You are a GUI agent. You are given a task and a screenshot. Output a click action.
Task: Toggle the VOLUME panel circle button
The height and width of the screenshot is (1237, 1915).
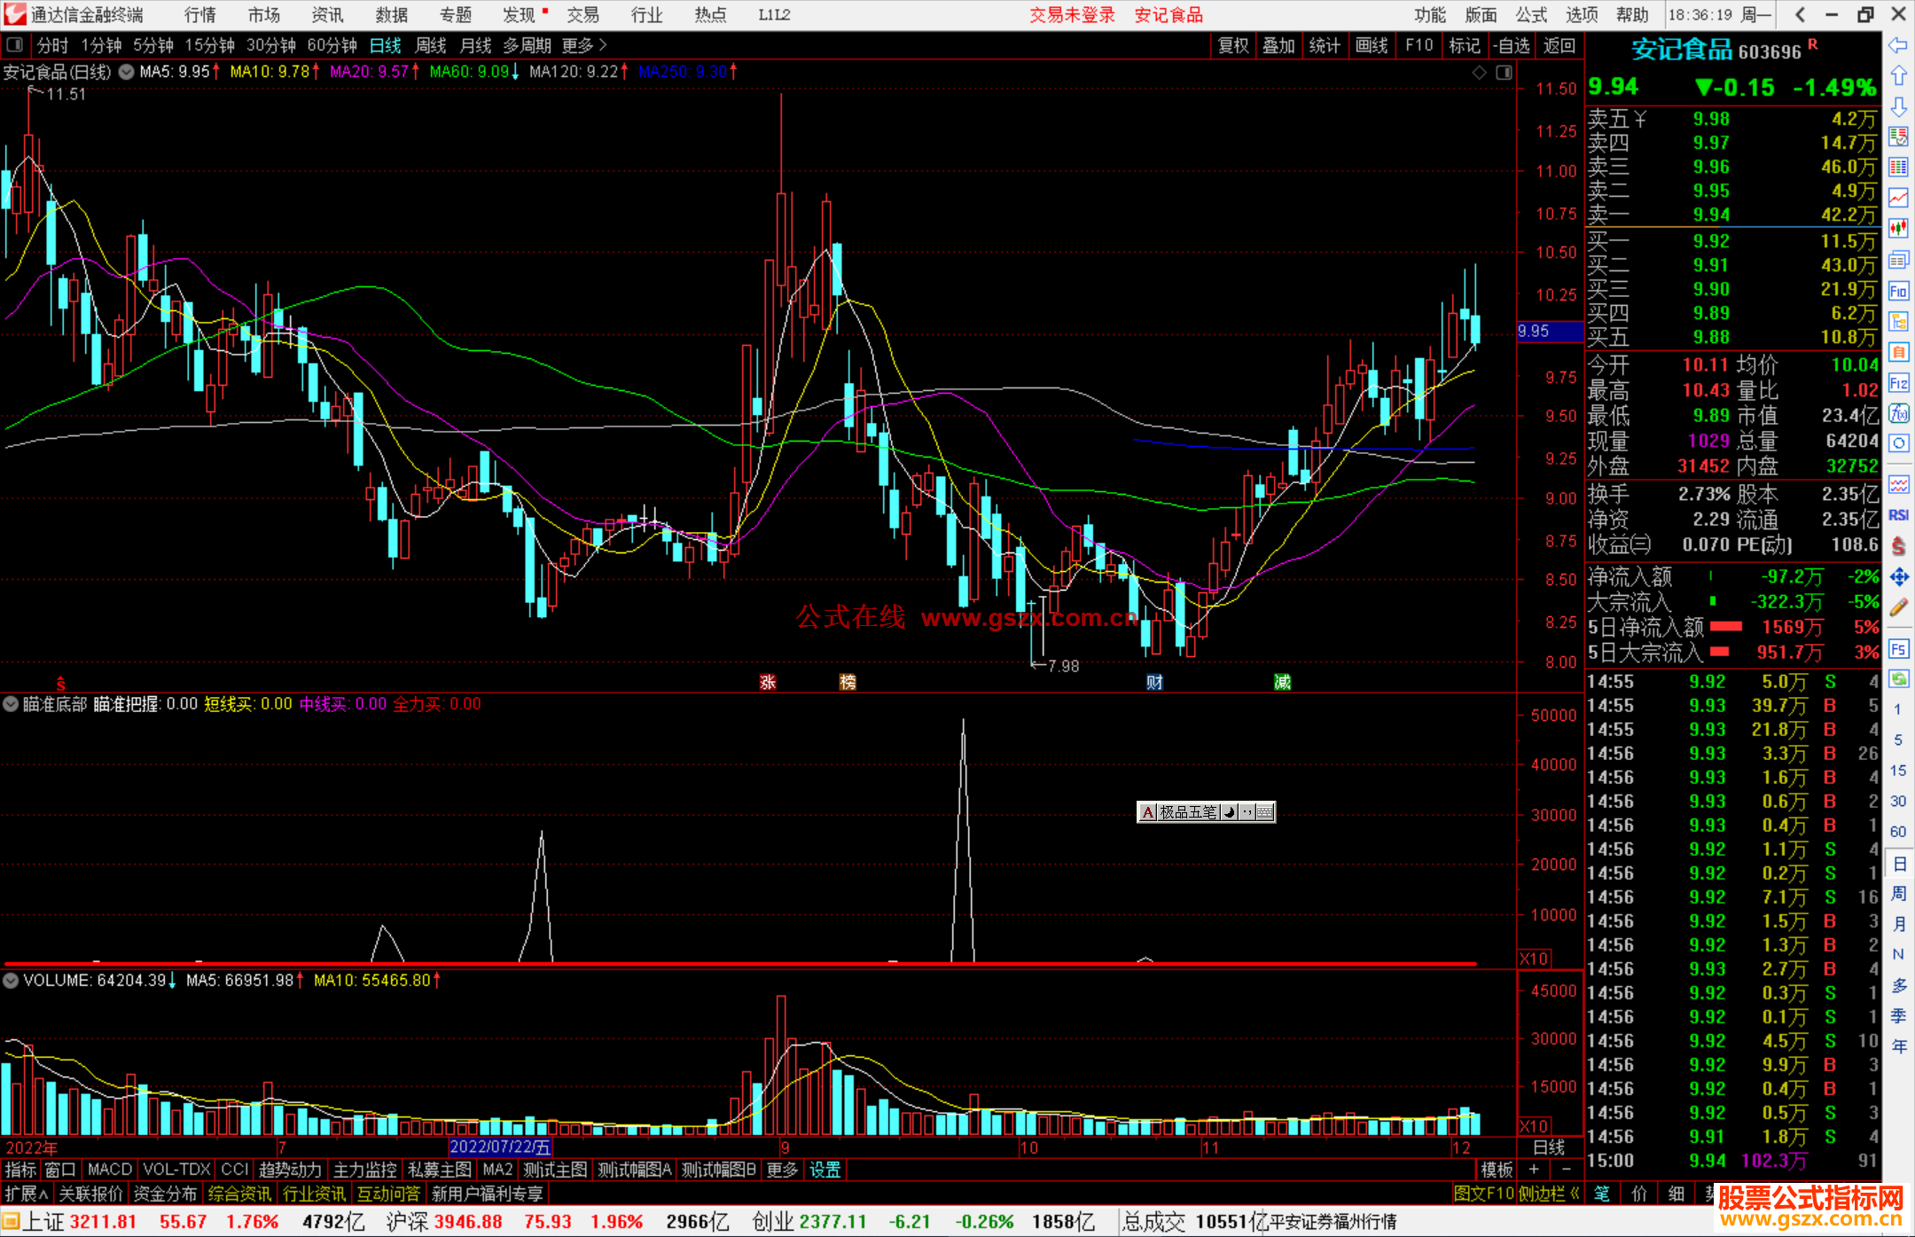[11, 981]
